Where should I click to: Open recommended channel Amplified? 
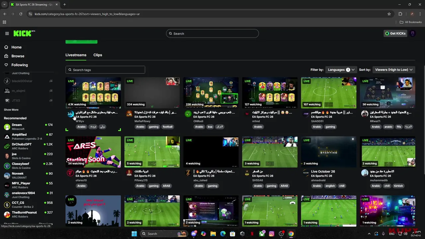click(x=28, y=136)
